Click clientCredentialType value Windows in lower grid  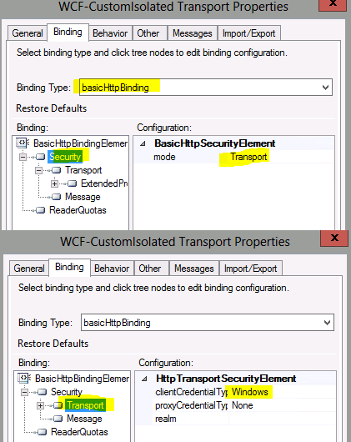pyautogui.click(x=250, y=392)
